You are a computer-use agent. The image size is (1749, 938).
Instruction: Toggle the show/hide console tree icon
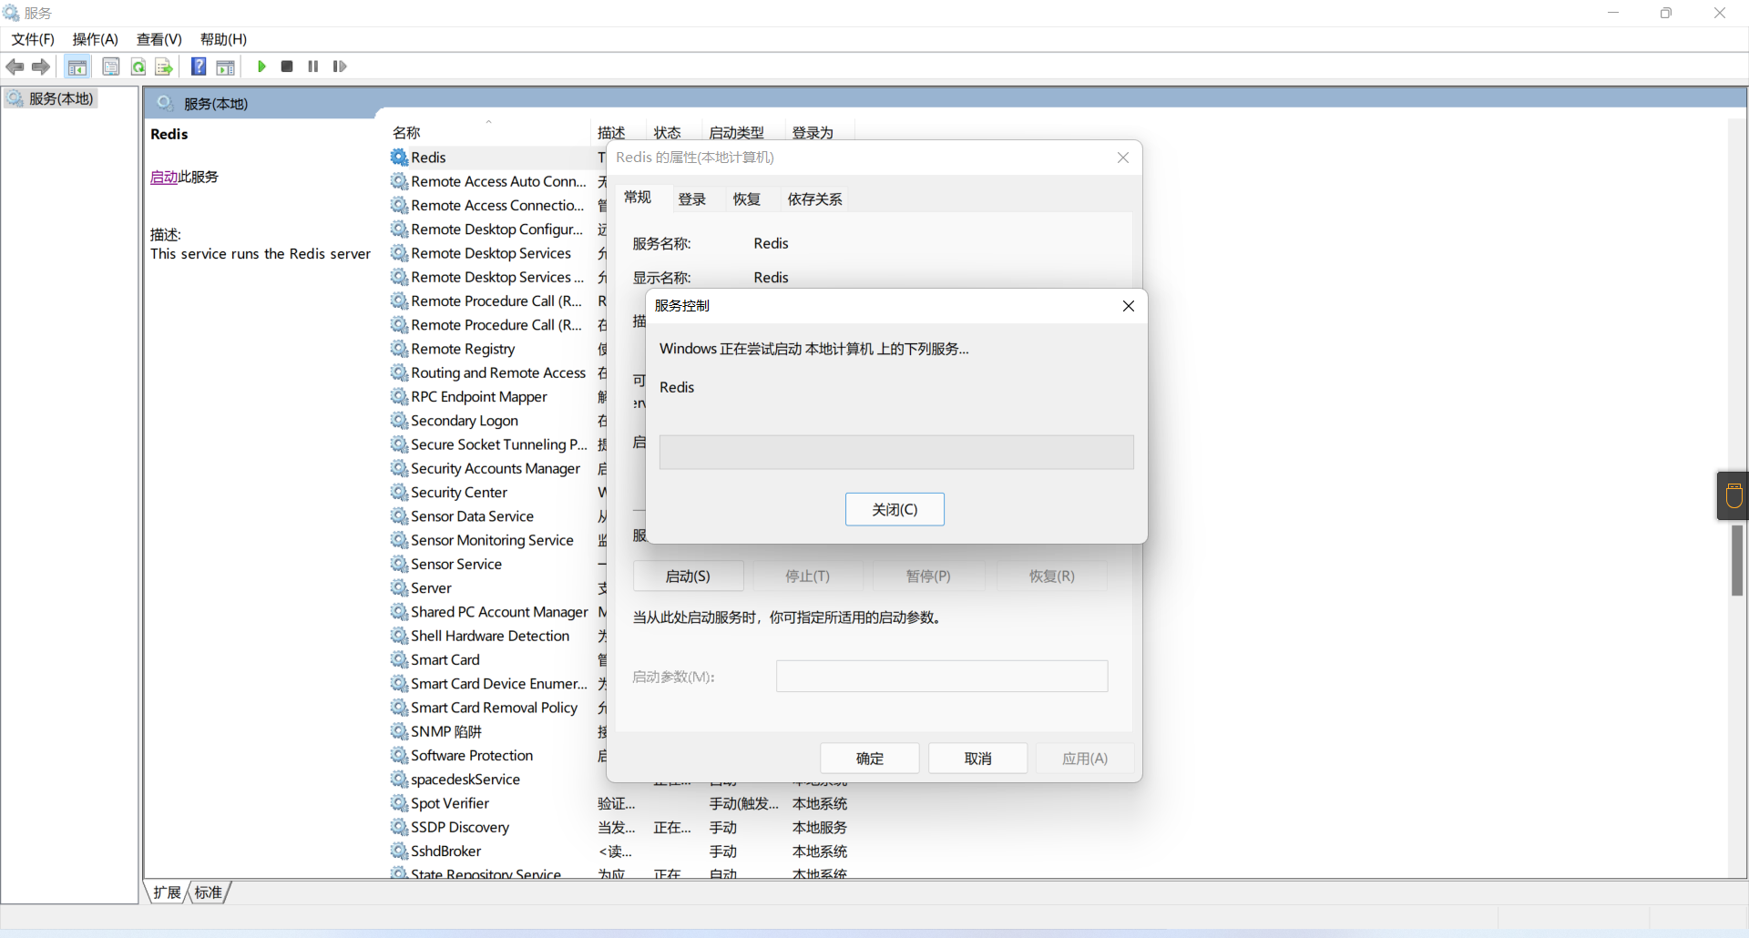pyautogui.click(x=77, y=66)
